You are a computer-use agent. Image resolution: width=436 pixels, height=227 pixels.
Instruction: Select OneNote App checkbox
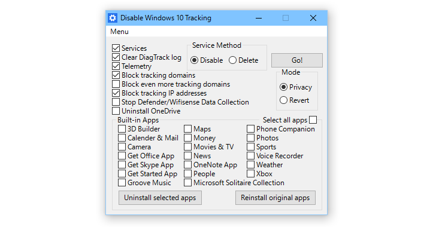[187, 164]
